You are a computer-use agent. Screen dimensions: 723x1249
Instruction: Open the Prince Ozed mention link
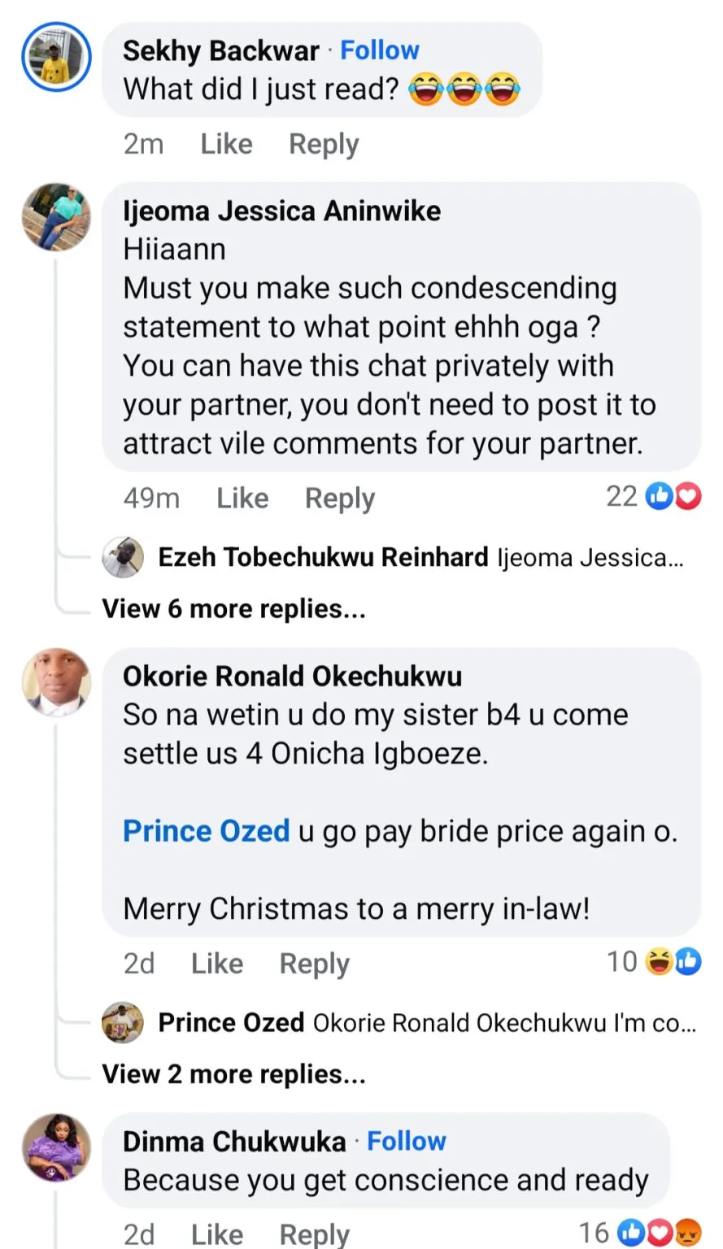point(206,831)
